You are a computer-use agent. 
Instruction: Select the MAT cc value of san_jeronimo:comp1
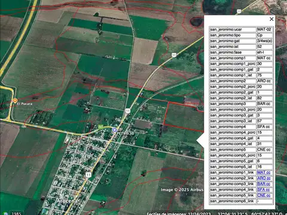pyautogui.click(x=264, y=58)
